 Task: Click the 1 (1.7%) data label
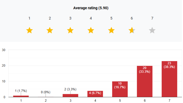(x=21, y=91)
